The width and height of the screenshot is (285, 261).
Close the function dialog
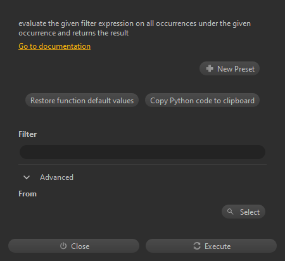tap(73, 246)
